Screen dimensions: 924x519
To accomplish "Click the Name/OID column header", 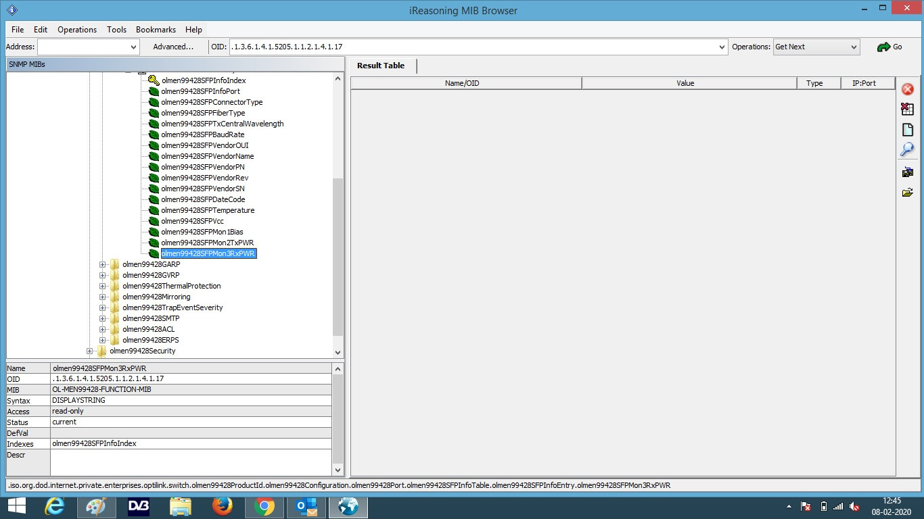I will coord(466,83).
